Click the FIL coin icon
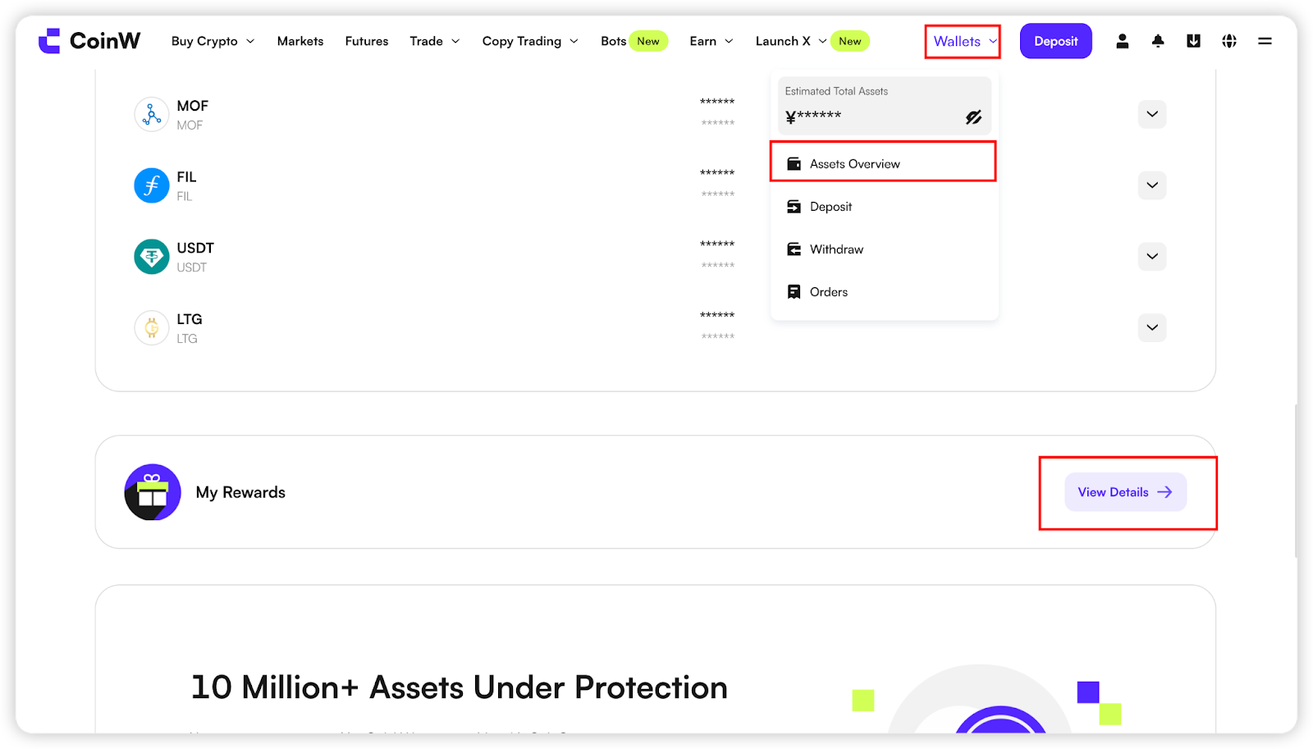 (x=152, y=185)
